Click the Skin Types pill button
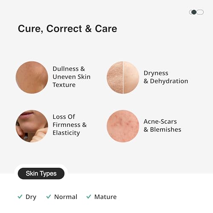Image resolution: width=213 pixels, height=213 pixels. coord(41,173)
